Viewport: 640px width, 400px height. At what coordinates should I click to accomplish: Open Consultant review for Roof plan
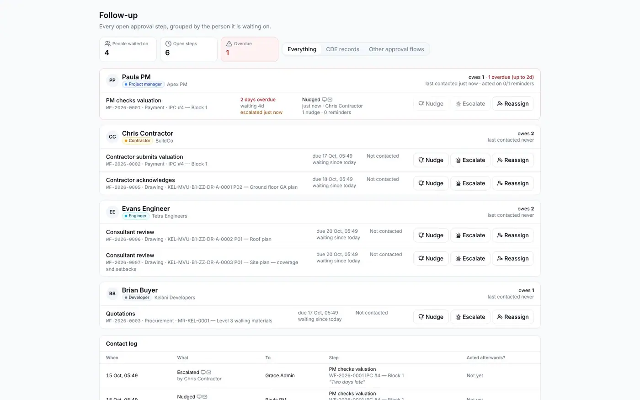coord(130,232)
